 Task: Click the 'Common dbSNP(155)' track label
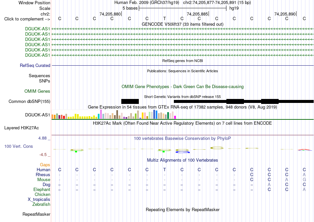[29, 102]
